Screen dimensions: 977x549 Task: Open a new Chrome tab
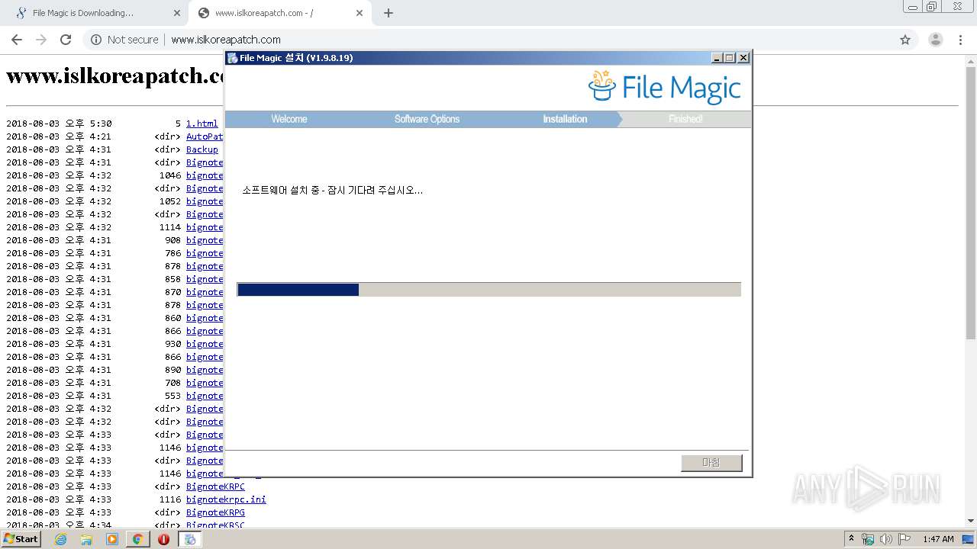pyautogui.click(x=389, y=13)
